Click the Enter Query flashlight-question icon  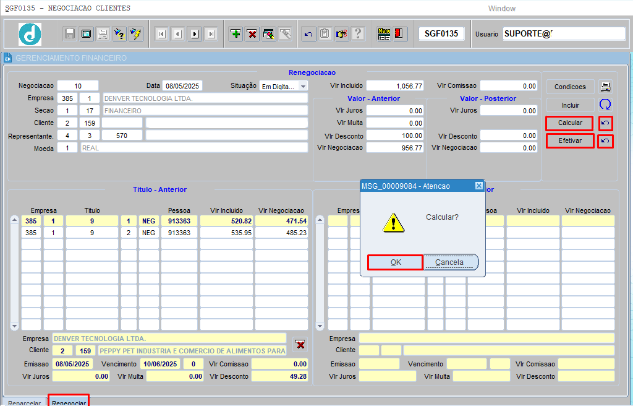[x=119, y=33]
